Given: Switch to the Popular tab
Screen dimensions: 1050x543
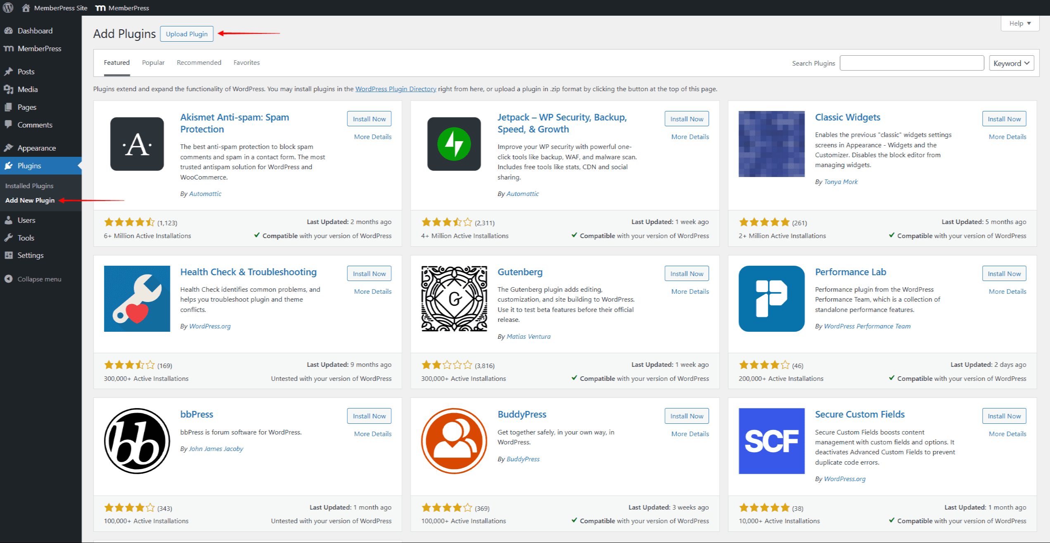Looking at the screenshot, I should 153,62.
